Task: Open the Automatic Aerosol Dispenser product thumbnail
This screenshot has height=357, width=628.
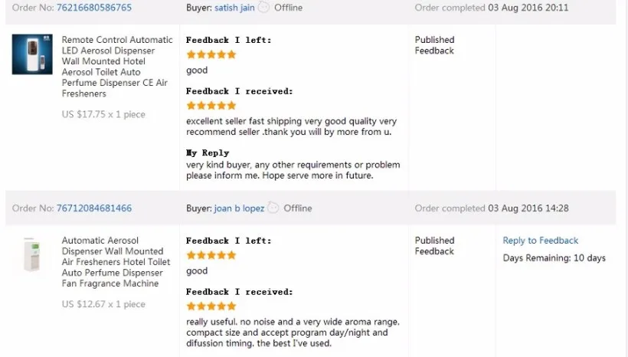Action: tap(32, 255)
